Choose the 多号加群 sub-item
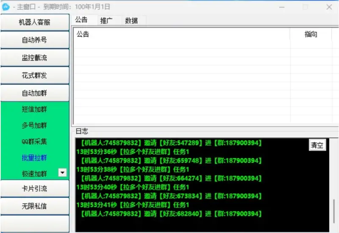The width and height of the screenshot is (339, 233). (x=34, y=125)
